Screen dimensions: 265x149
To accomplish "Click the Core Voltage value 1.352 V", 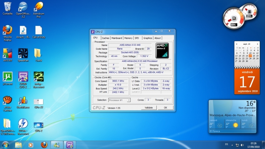I will click(144, 56).
